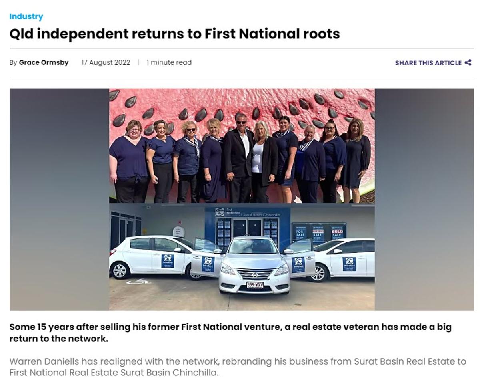This screenshot has width=480, height=381.
Task: Click the logo on the silver car's open right door
Action: tap(298, 264)
